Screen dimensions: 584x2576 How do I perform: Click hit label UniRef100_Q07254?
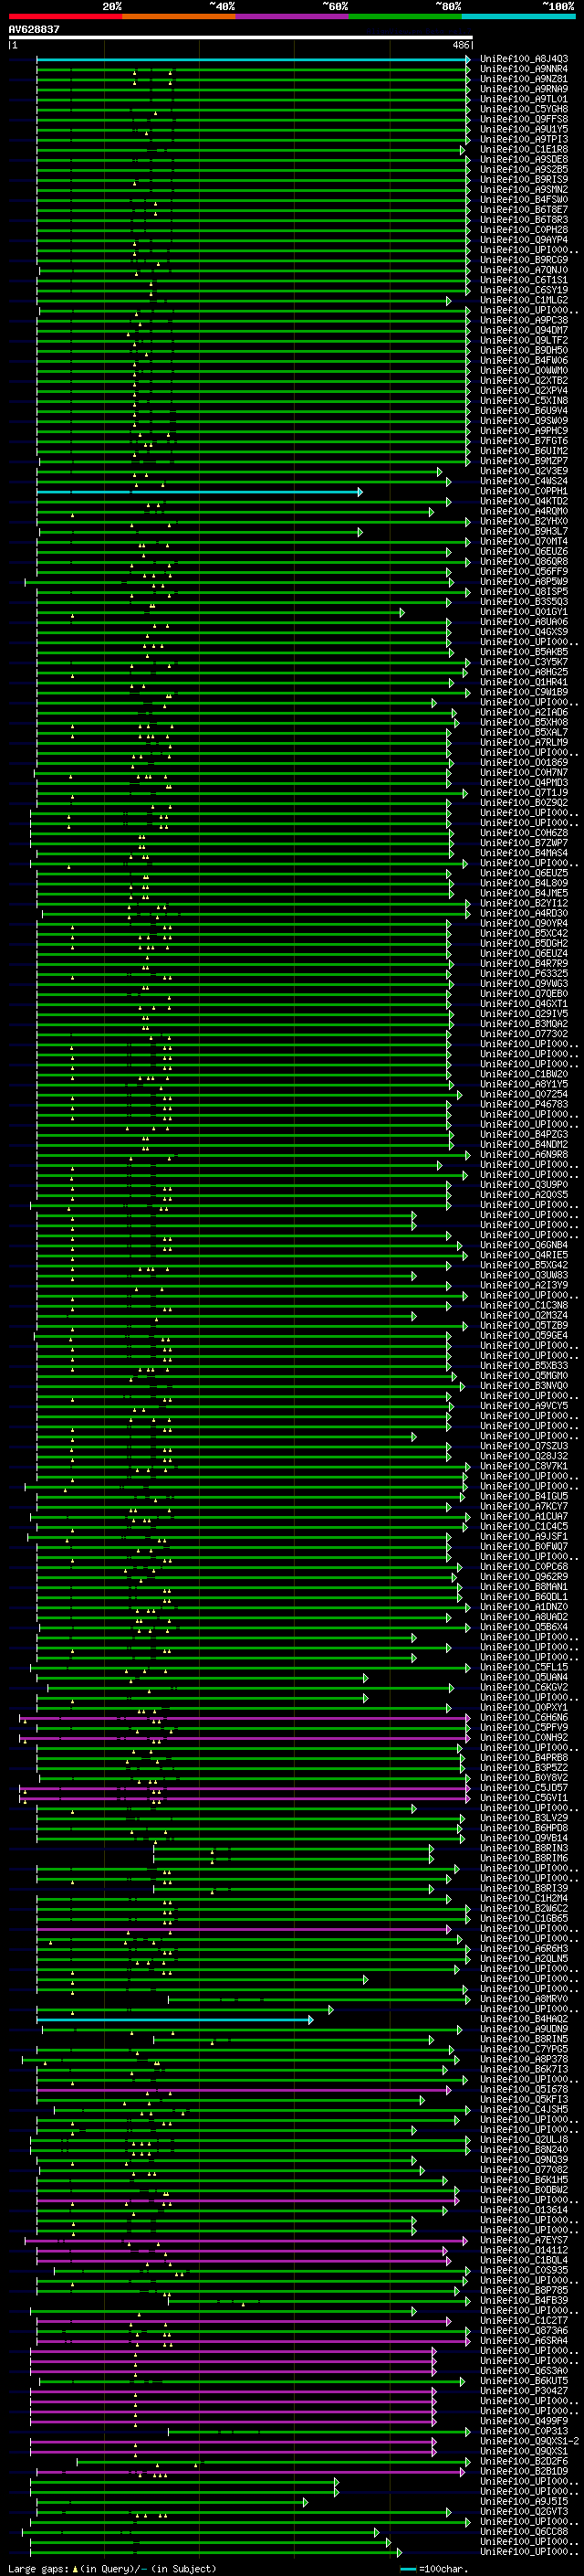click(524, 1094)
